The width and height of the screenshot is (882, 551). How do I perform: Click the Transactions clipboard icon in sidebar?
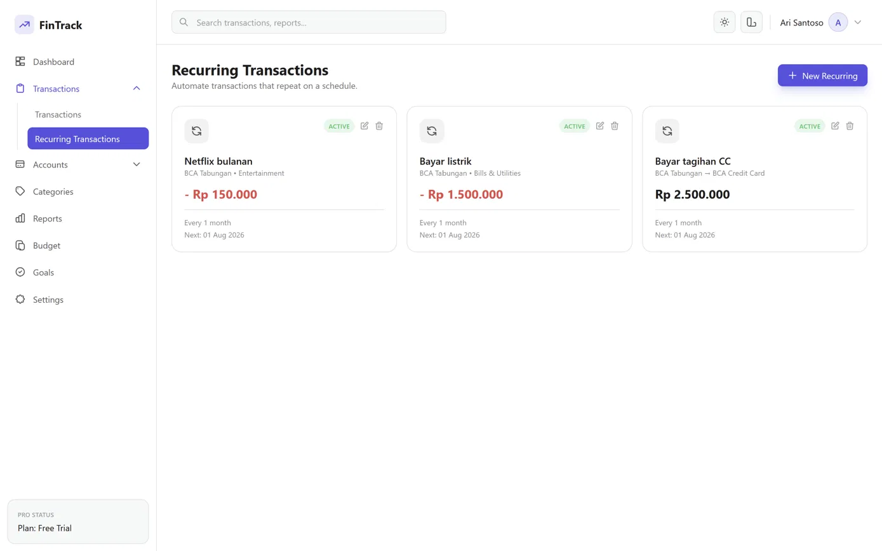20,89
